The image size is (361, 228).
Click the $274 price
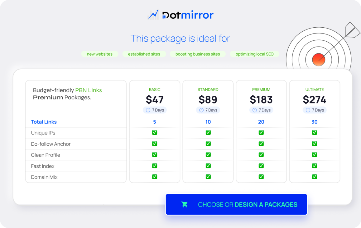coord(315,99)
